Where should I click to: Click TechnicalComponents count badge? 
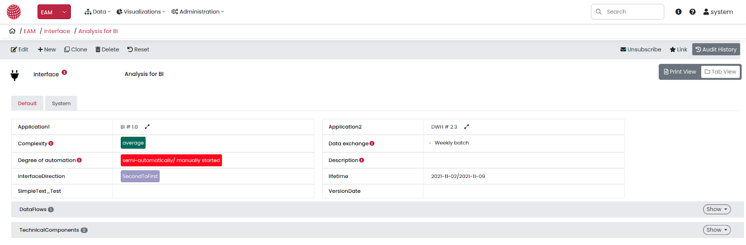click(84, 230)
